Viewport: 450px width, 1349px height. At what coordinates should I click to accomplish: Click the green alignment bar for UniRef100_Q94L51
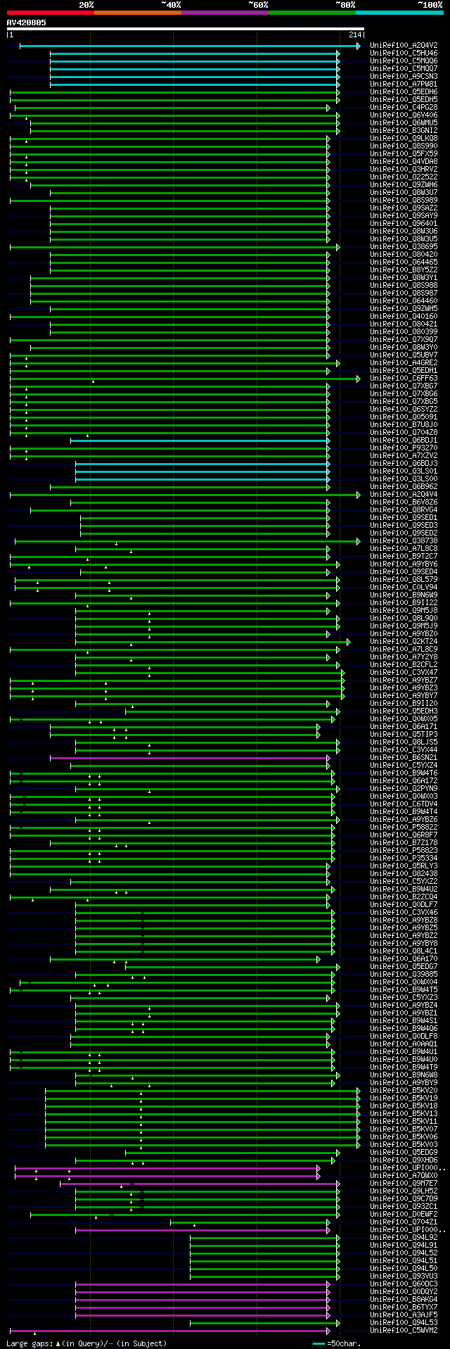265,1260
